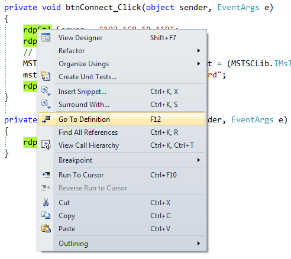Viewport: 291px width, 259px height.
Task: Expand the Refactor submenu arrow
Action: pyautogui.click(x=199, y=51)
